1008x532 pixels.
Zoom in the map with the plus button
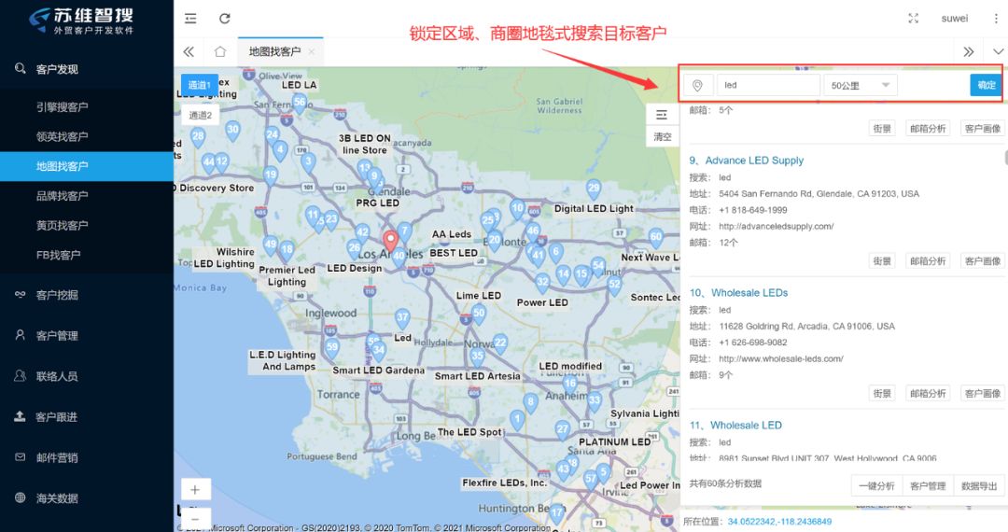195,490
